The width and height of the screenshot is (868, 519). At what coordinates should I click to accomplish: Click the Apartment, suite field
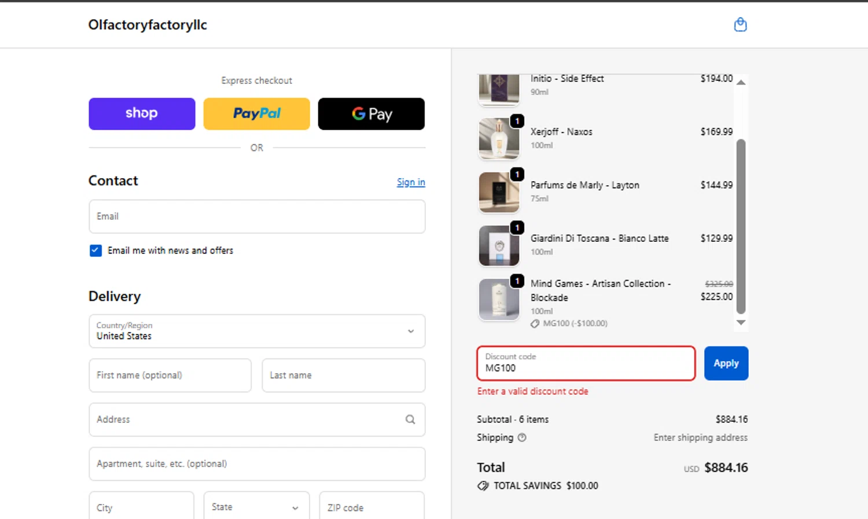tap(257, 464)
